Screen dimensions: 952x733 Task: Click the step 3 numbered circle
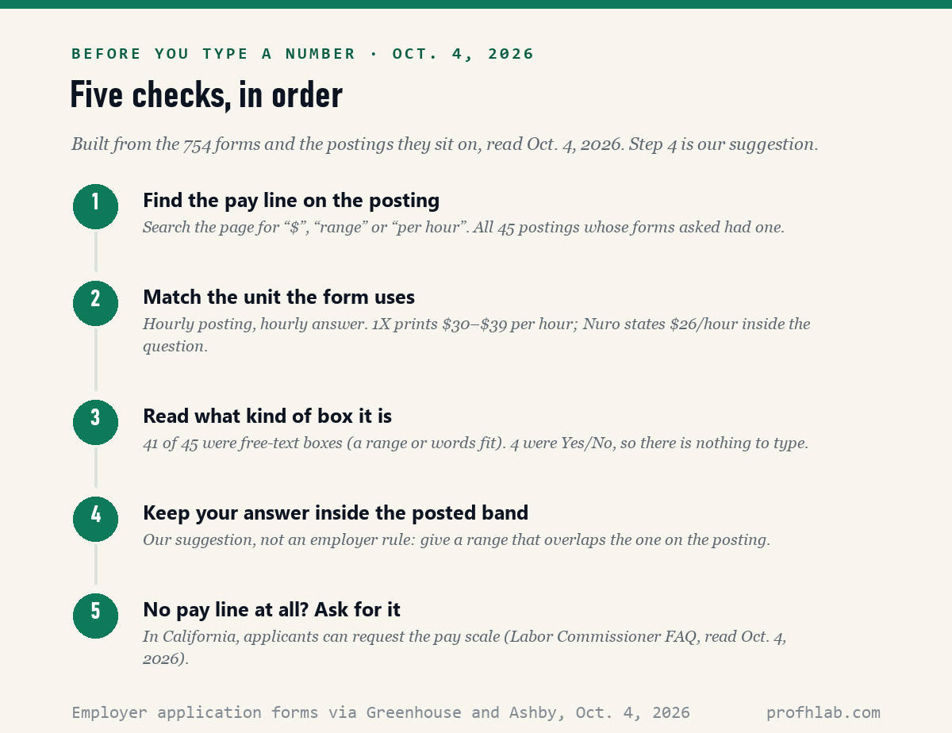pyautogui.click(x=95, y=422)
